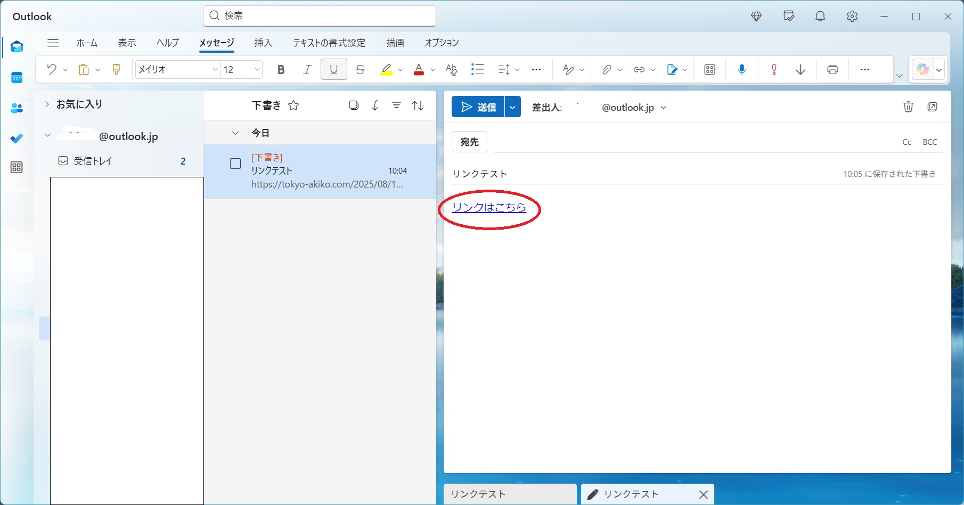Open the calendar in the left sidebar
The width and height of the screenshot is (964, 505).
point(17,78)
